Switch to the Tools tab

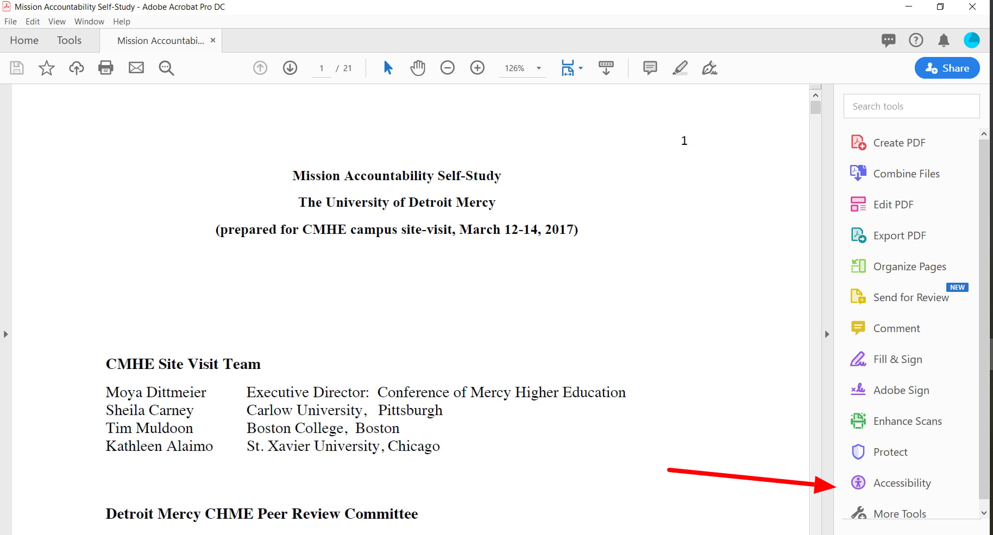point(69,40)
